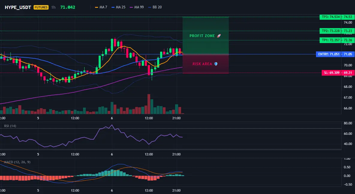Open the MACD (12, 26, 9) indicator label
355x194 pixels.
(x=17, y=162)
